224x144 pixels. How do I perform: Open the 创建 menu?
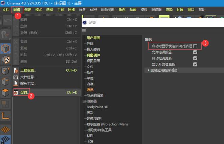(x=27, y=10)
